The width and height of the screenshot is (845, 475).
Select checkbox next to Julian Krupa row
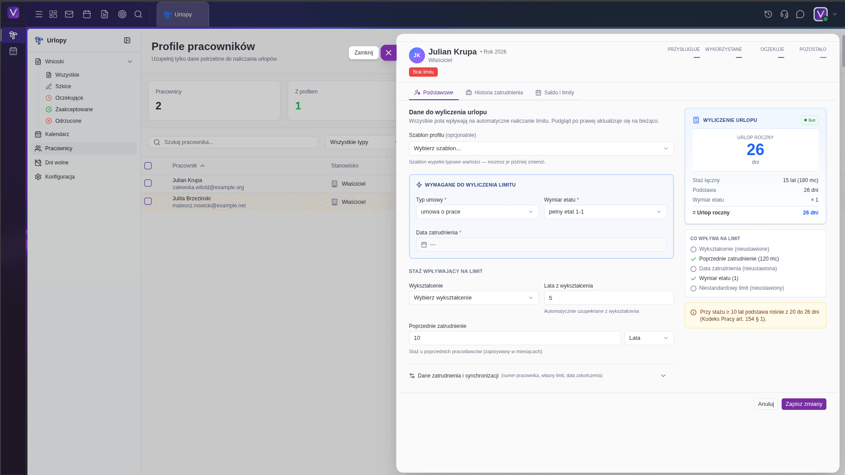148,183
